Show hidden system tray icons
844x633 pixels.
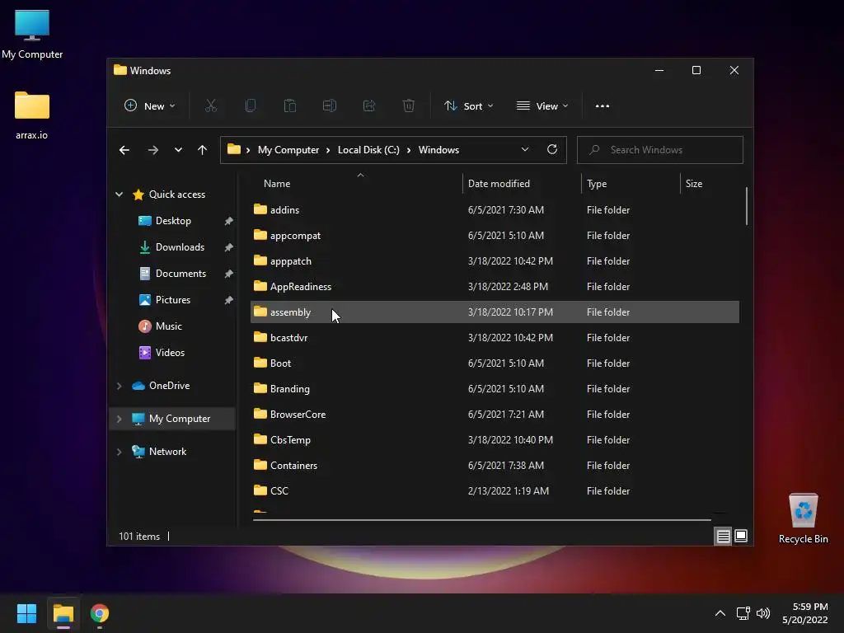tap(720, 613)
